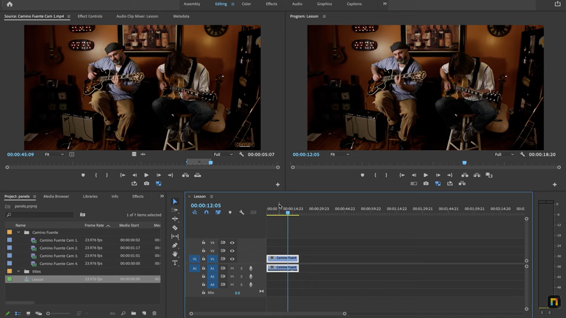Viewport: 566px width, 318px height.
Task: Click Export Frame camera in Source monitor
Action: pyautogui.click(x=146, y=183)
